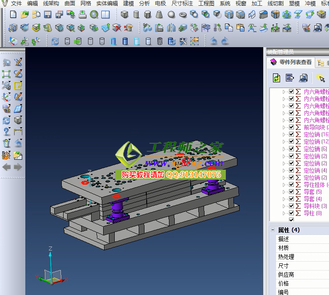Viewport: 329px width, 295px height.
Task: Select the dimension measure tool in sidebar
Action: (x=18, y=132)
